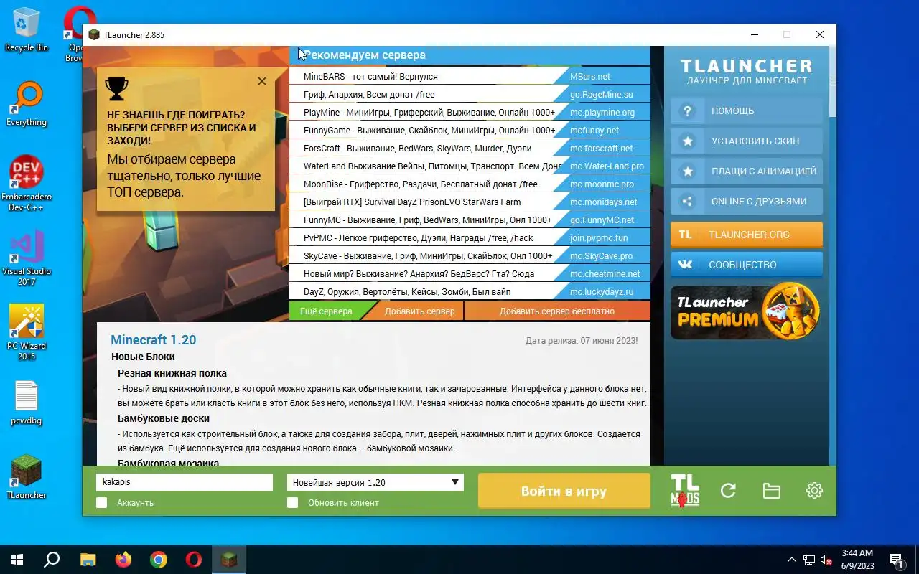Open ПОМОЩЬ help button
This screenshot has height=574, width=919.
[747, 111]
